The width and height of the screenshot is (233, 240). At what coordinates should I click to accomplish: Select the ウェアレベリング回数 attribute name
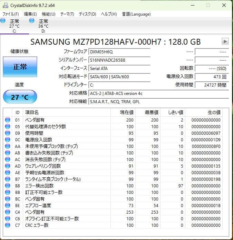(43, 166)
